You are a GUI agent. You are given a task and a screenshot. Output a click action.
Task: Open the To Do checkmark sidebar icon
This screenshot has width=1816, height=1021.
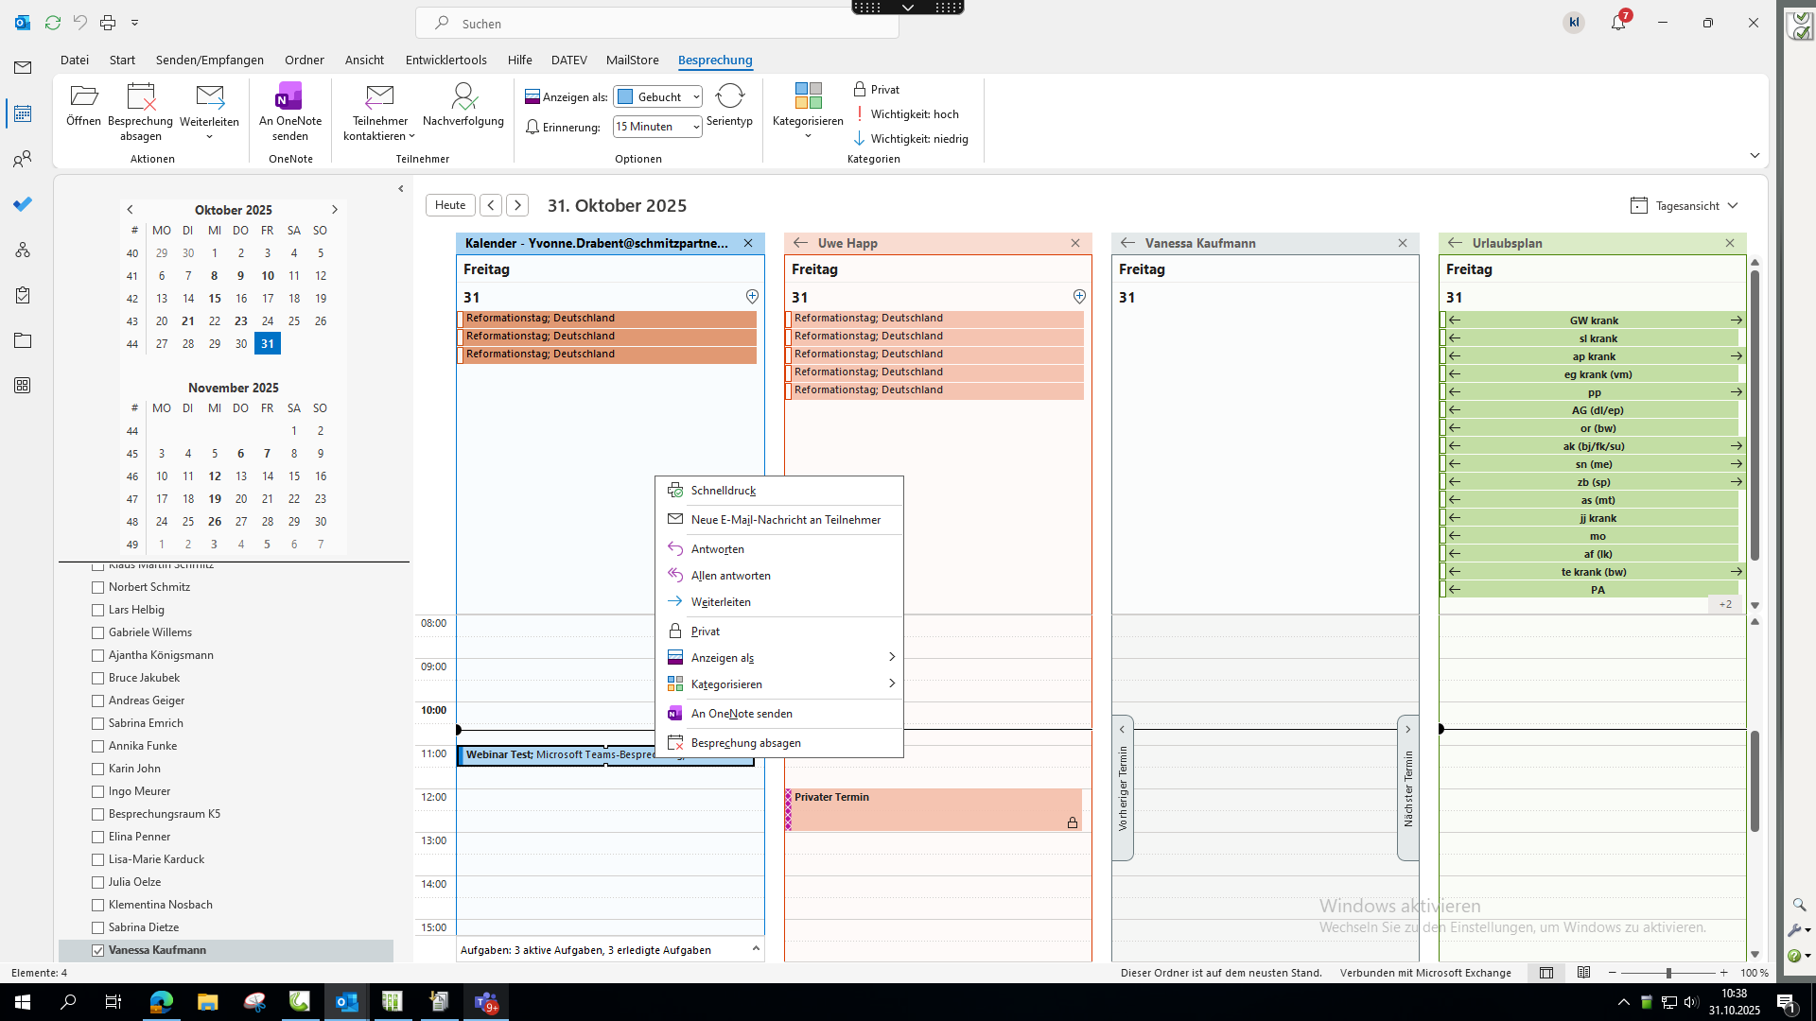coord(23,204)
